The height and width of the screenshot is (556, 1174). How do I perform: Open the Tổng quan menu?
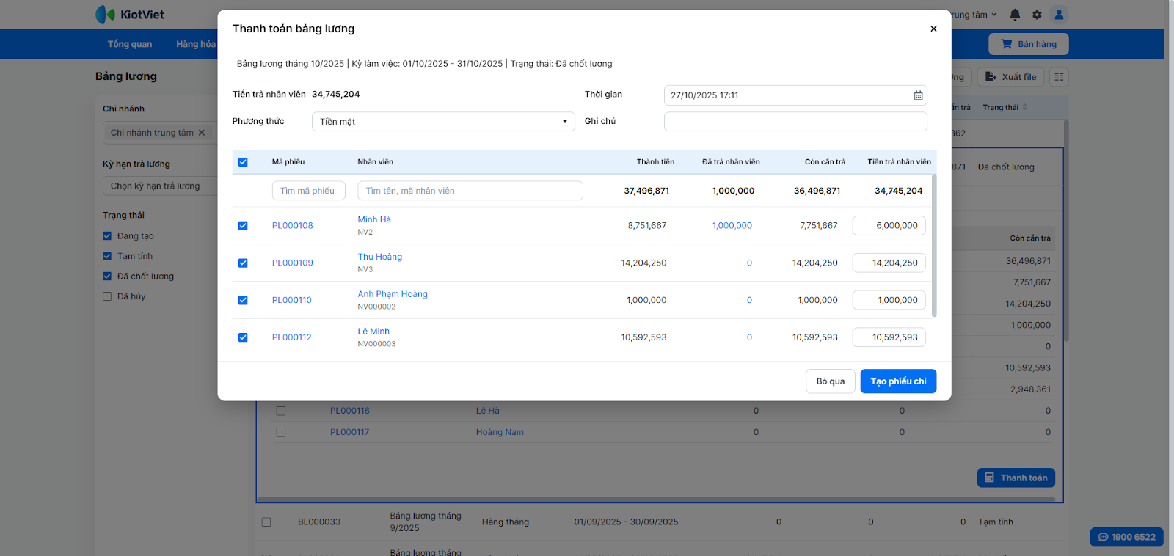[x=130, y=44]
